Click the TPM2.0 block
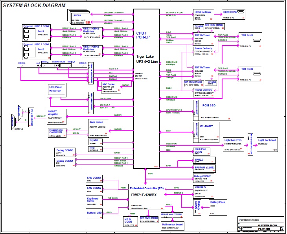This screenshot has width=287, height=234. 204,160
